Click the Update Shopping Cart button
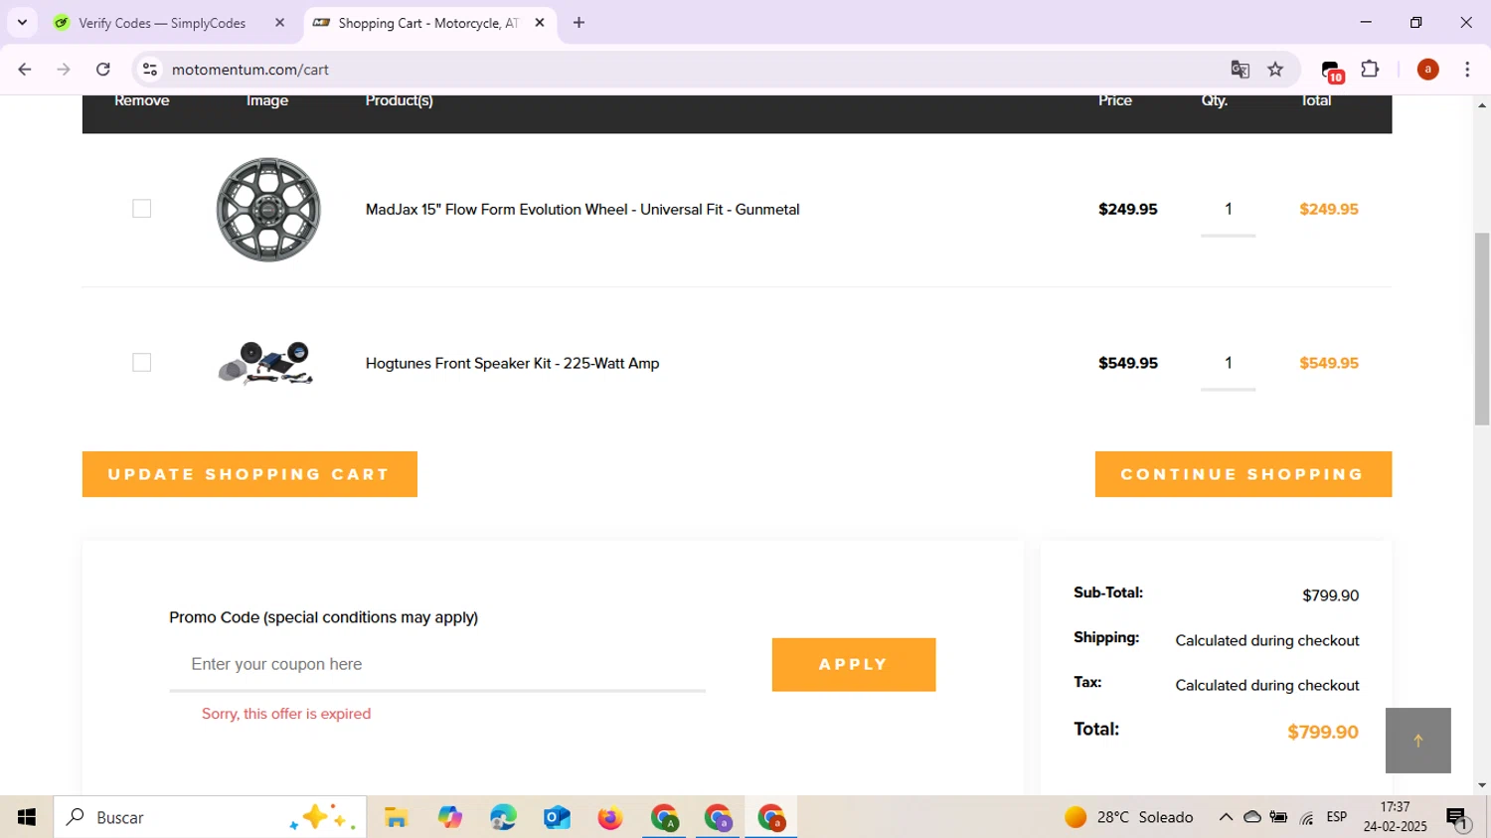 pos(249,474)
